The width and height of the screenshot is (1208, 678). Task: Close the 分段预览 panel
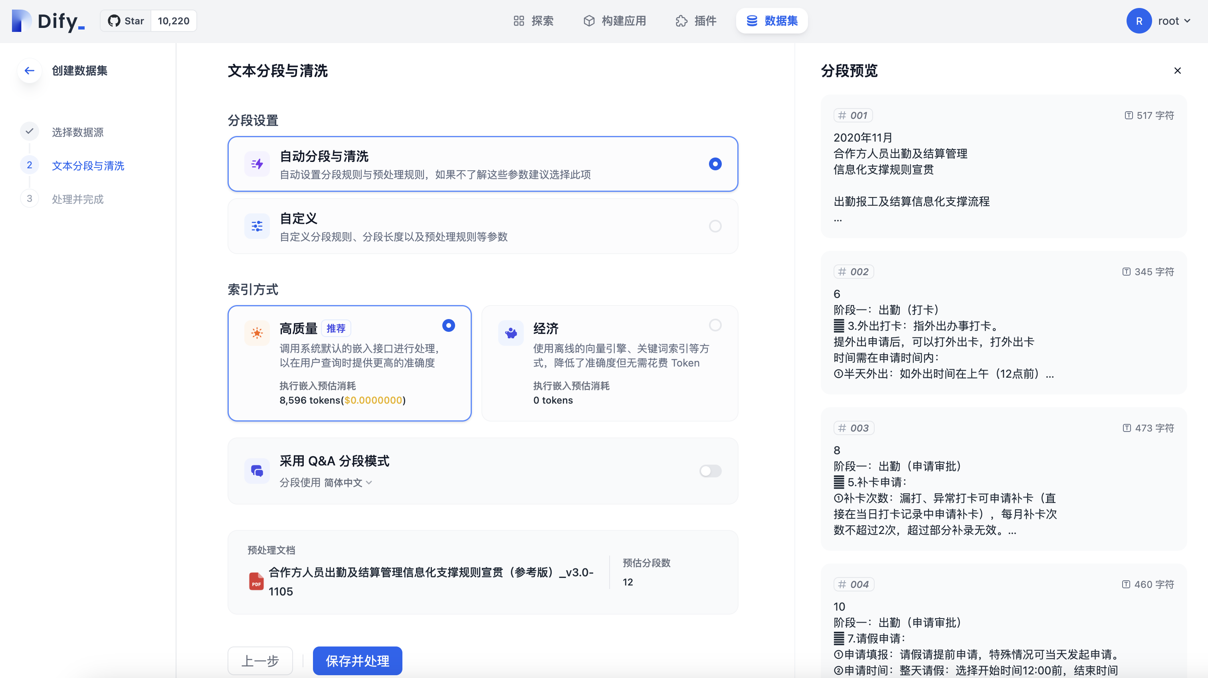1177,71
